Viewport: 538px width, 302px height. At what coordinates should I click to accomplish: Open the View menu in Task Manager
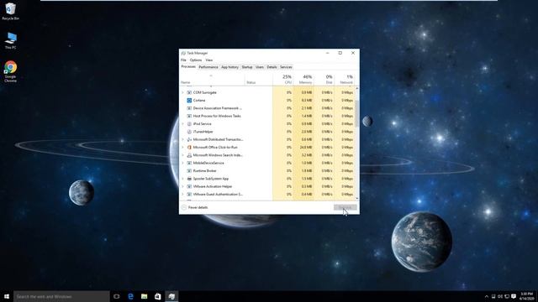point(209,60)
